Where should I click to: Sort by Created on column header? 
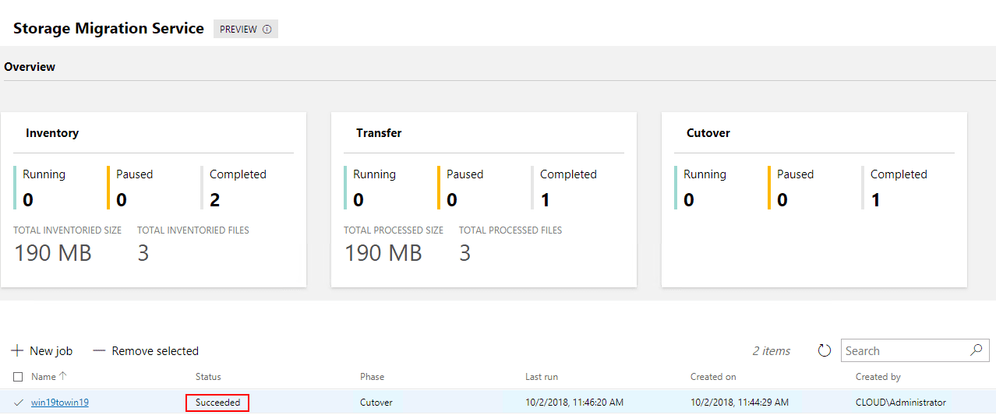coord(713,377)
